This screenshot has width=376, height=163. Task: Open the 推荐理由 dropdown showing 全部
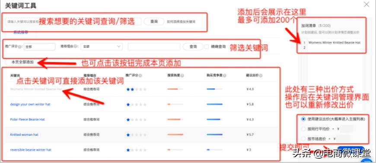[x=102, y=47]
